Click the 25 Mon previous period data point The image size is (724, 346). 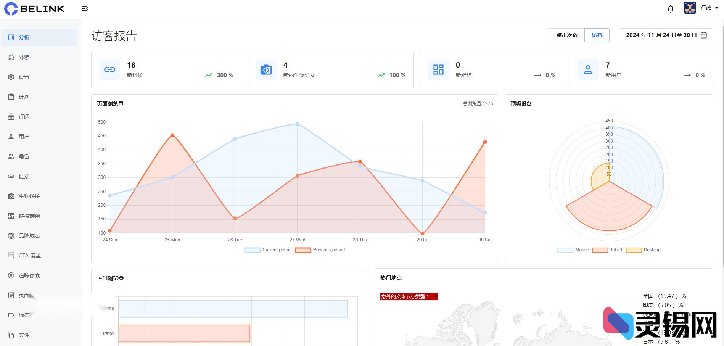coord(172,135)
